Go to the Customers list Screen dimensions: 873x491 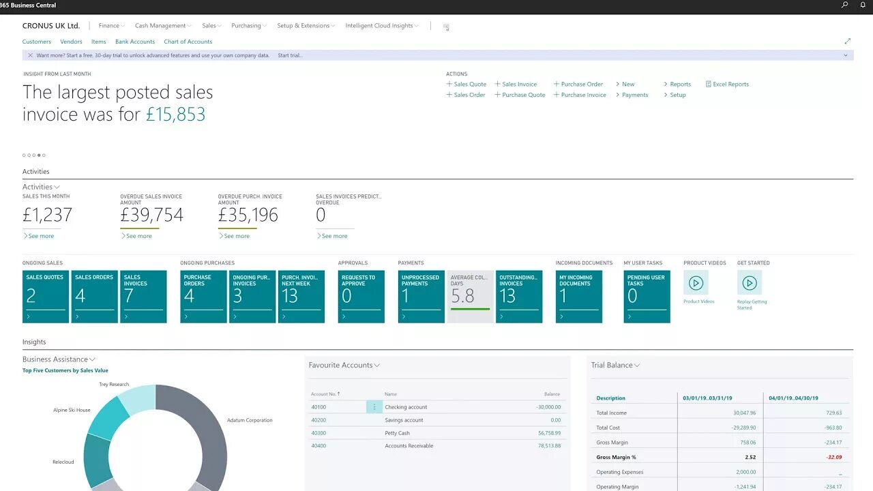(37, 42)
